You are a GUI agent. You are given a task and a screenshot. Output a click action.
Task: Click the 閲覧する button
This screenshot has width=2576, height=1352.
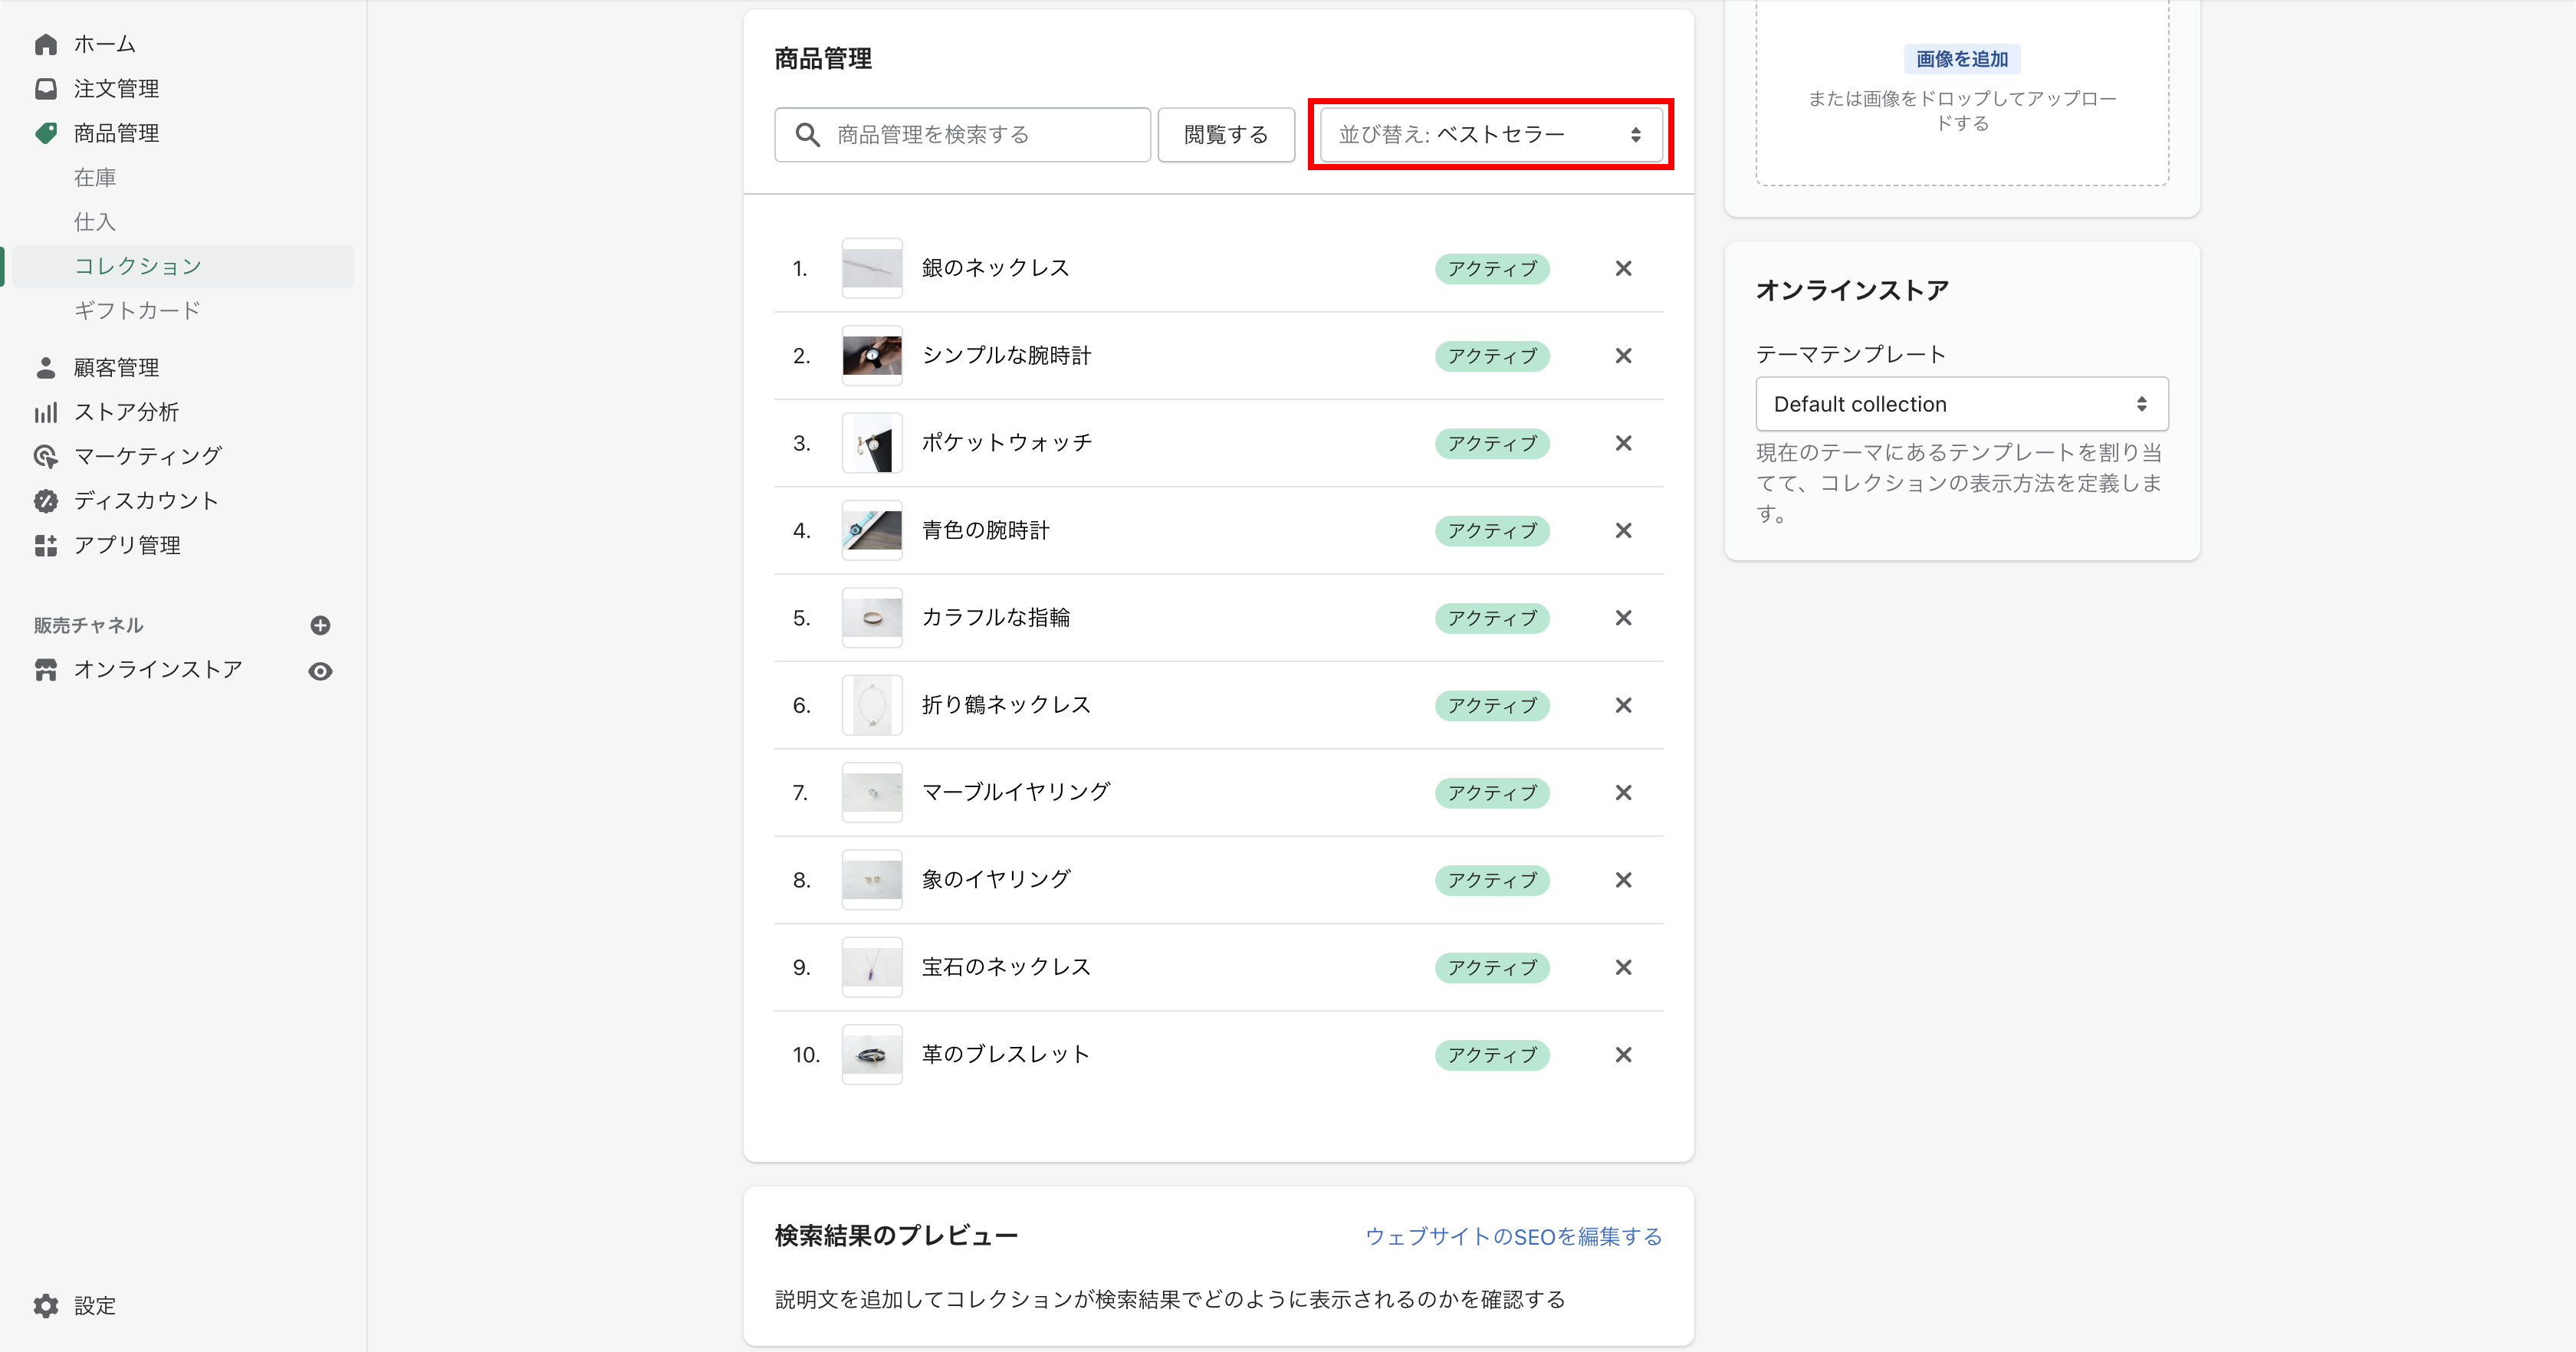(x=1225, y=135)
